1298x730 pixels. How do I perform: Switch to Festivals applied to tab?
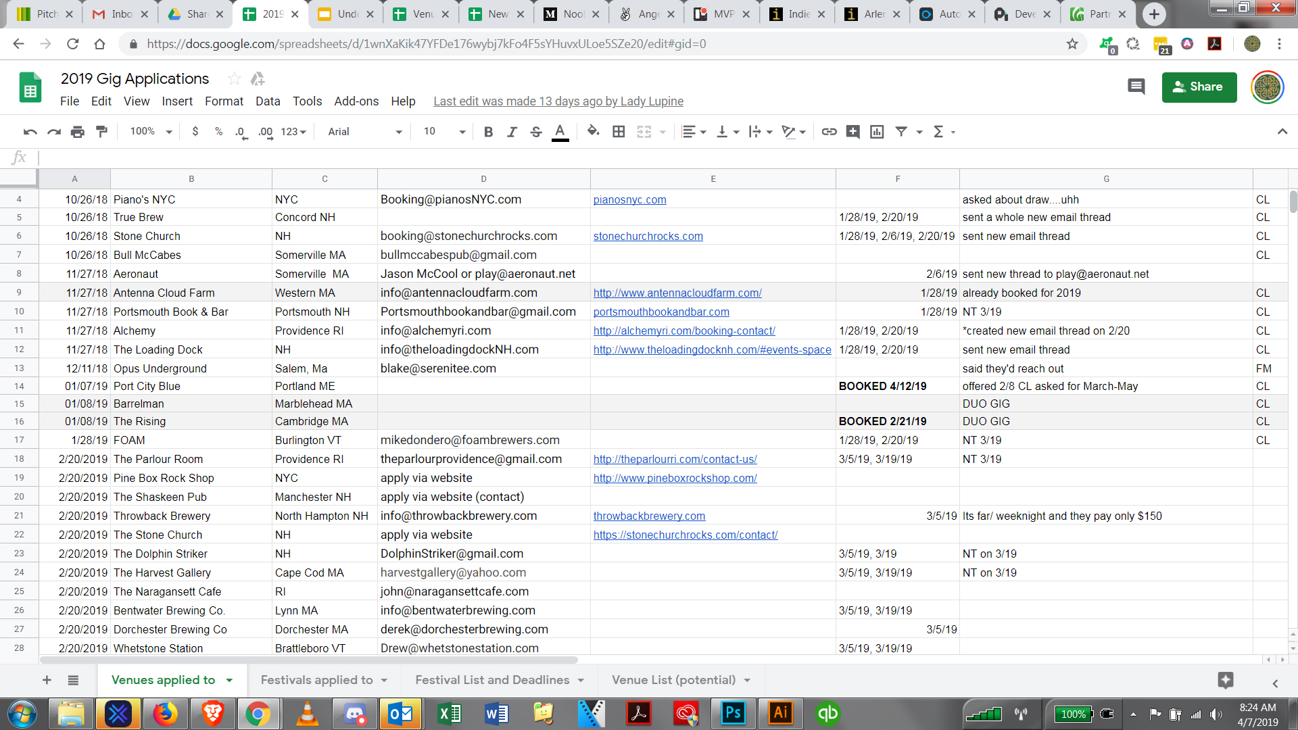(x=316, y=680)
